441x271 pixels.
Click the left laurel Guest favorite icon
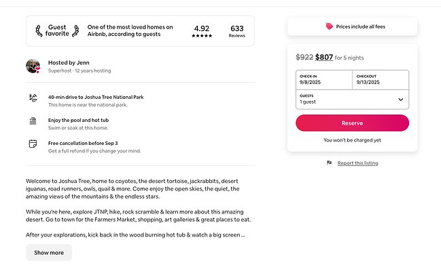click(39, 30)
